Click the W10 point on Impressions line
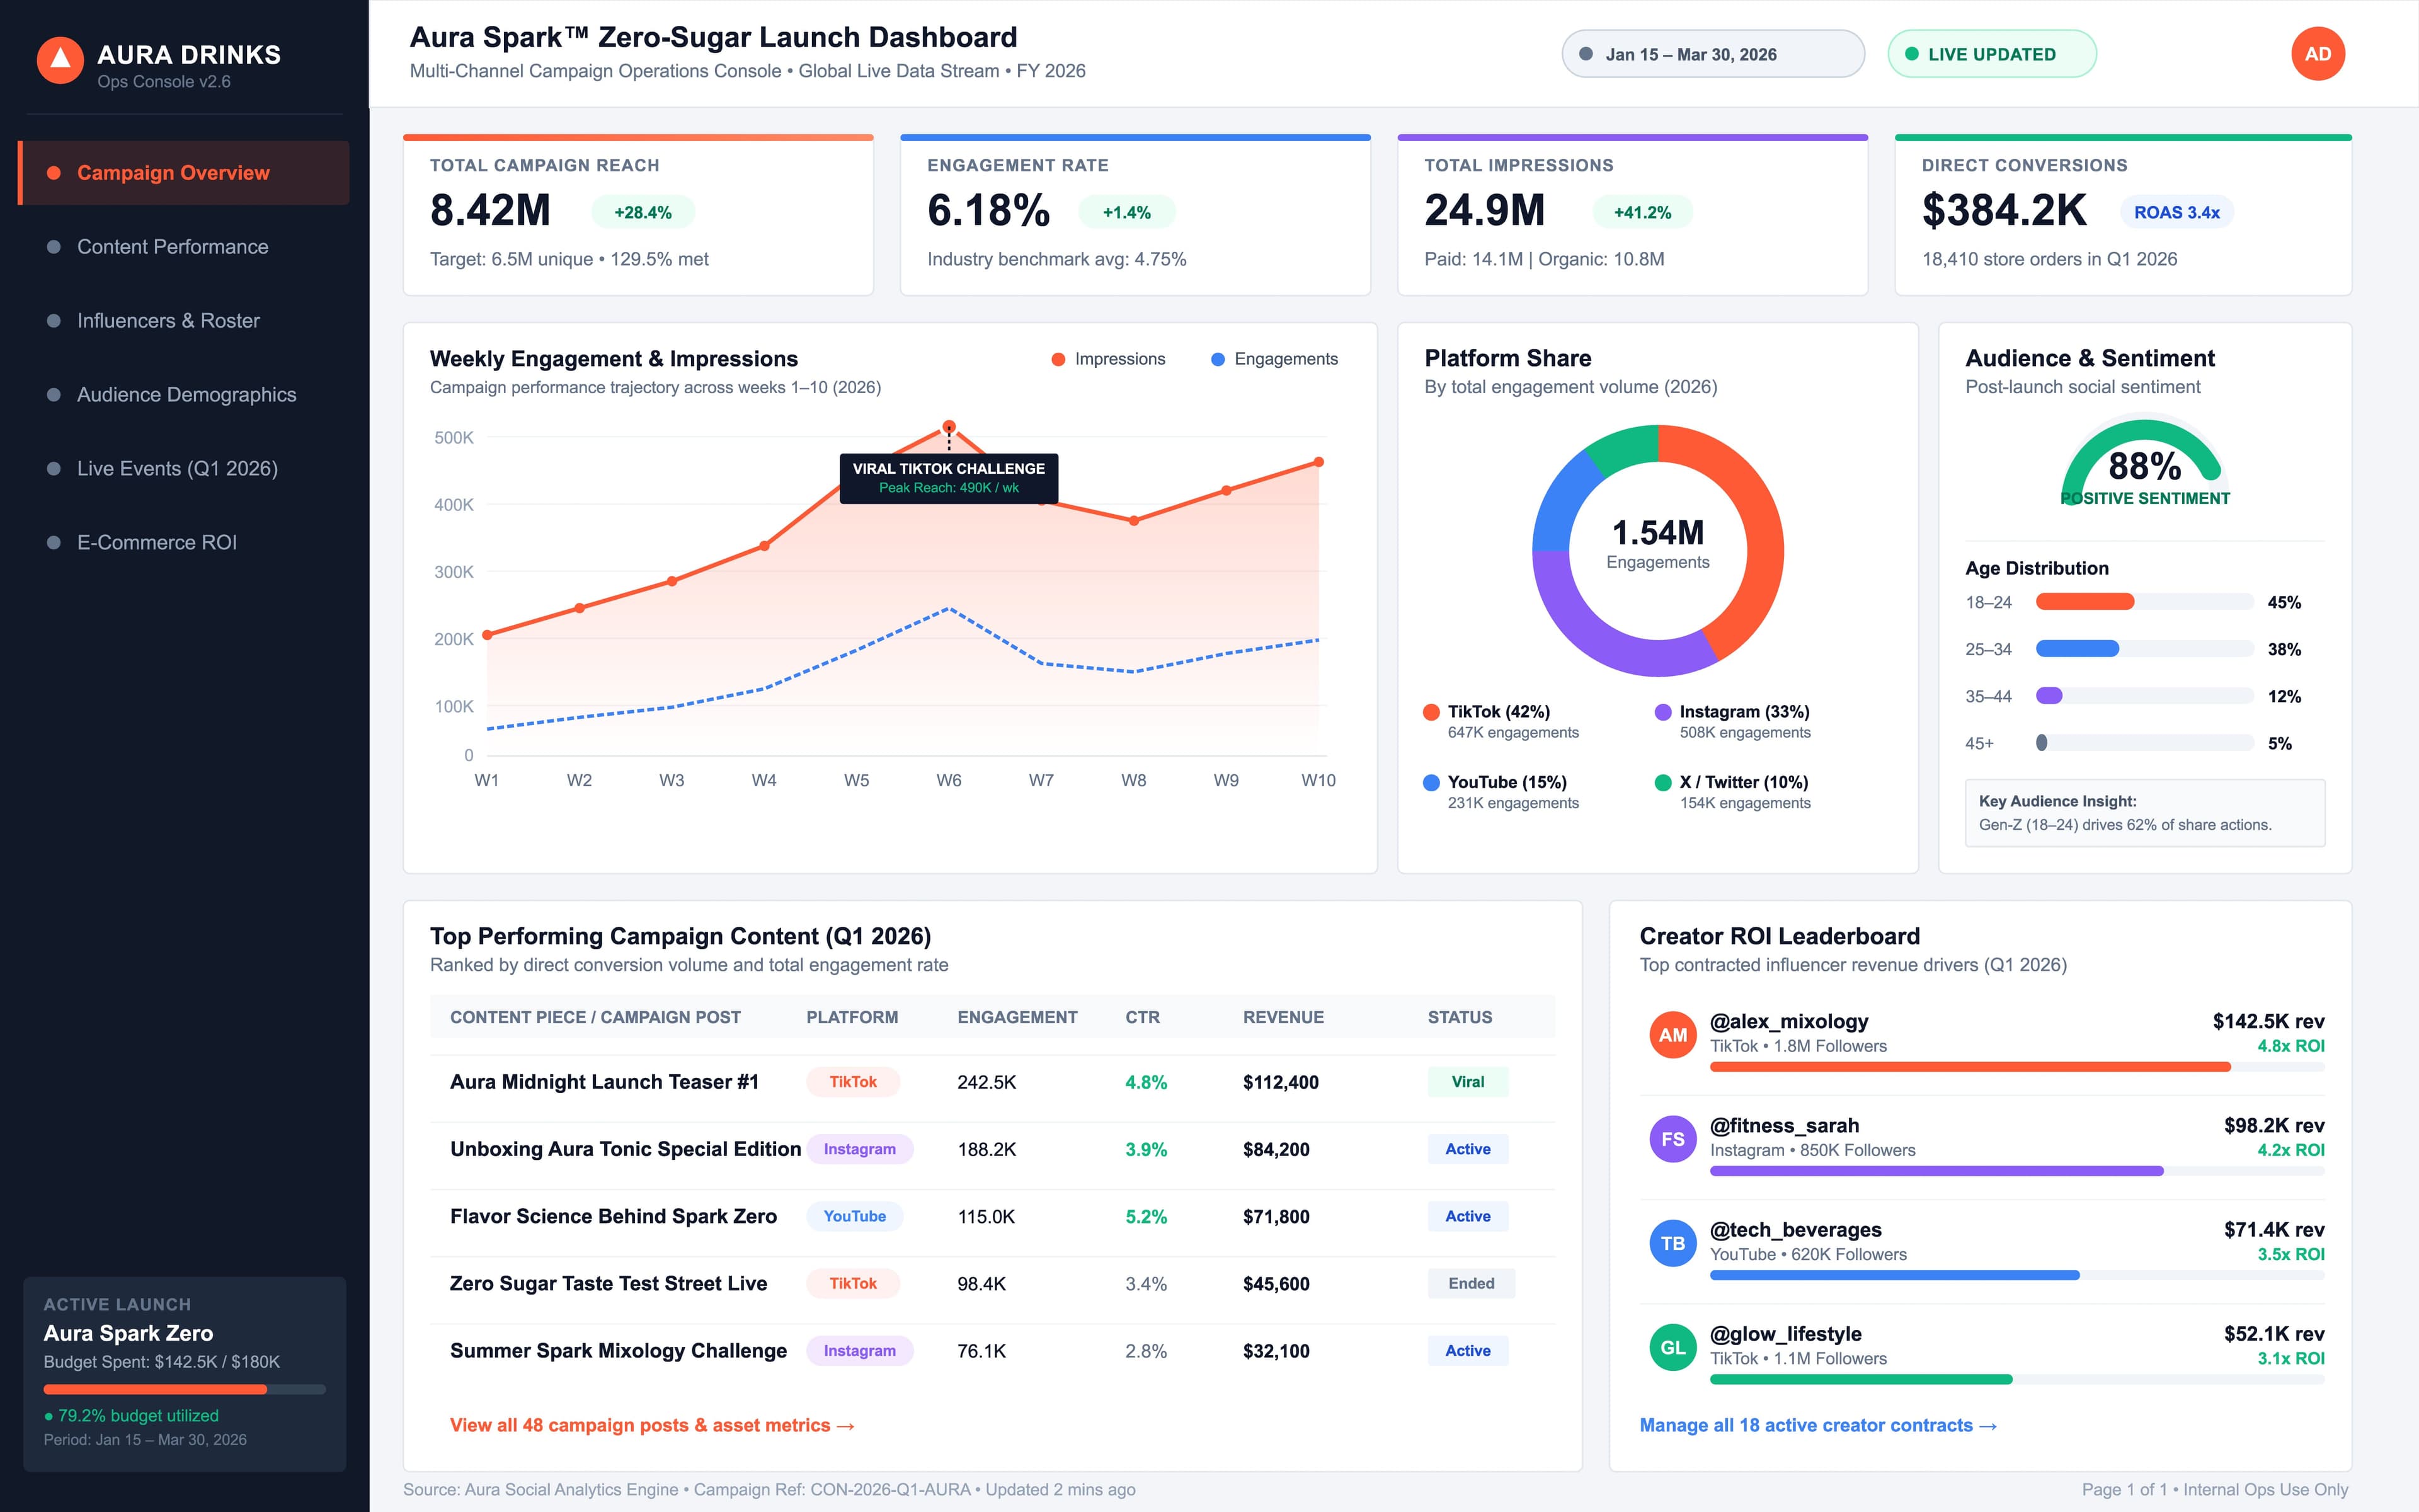Image resolution: width=2419 pixels, height=1512 pixels. pyautogui.click(x=1318, y=462)
